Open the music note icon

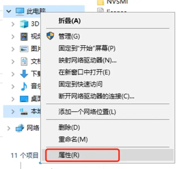pyautogui.click(x=24, y=86)
